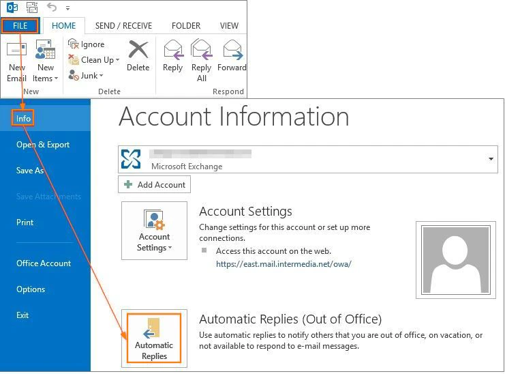Open the Open & Export page
This screenshot has height=374, width=505.
pyautogui.click(x=43, y=145)
